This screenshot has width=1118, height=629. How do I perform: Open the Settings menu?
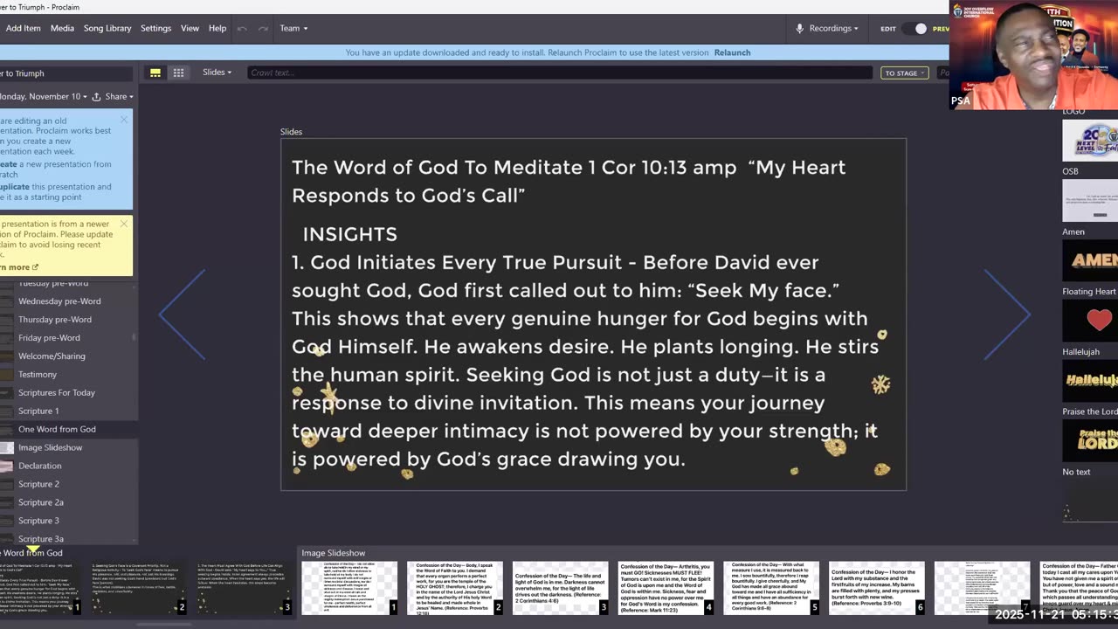pos(155,28)
